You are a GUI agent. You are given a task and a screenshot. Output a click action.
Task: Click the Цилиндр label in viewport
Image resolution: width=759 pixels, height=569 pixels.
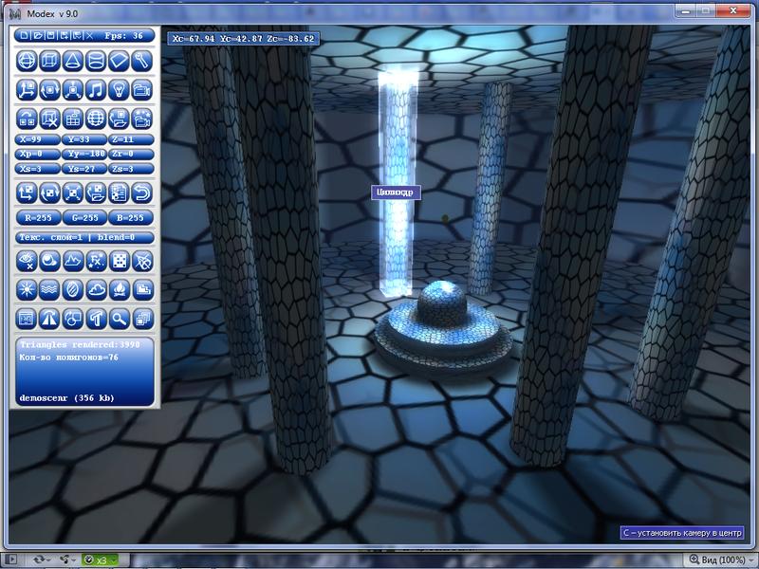[394, 193]
